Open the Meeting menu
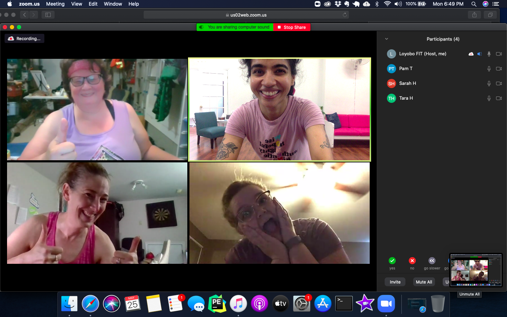Screen dimensions: 507x317 [x=55, y=4]
